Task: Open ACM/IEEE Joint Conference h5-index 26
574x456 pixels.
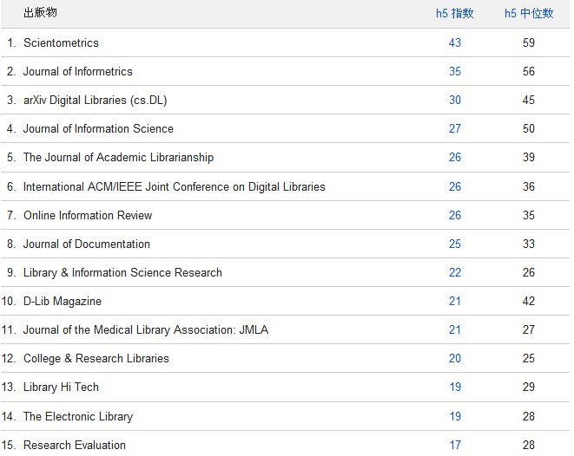Action: [455, 186]
